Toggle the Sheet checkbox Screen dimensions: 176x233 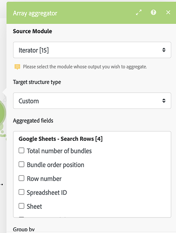(21, 206)
